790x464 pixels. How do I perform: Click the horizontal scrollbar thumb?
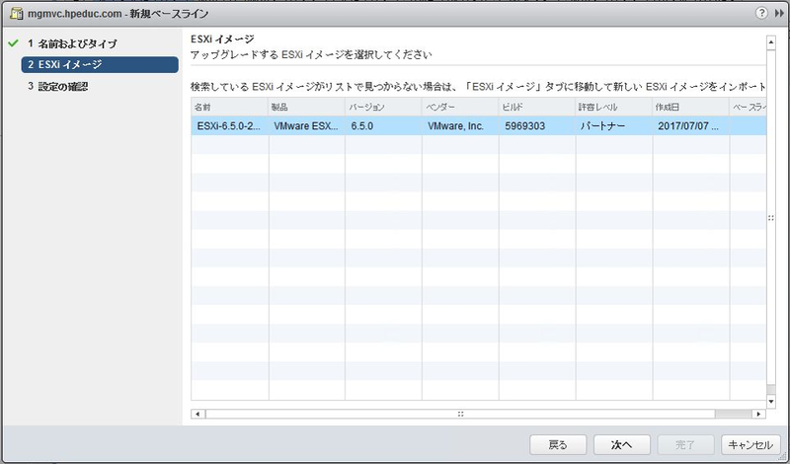click(460, 414)
